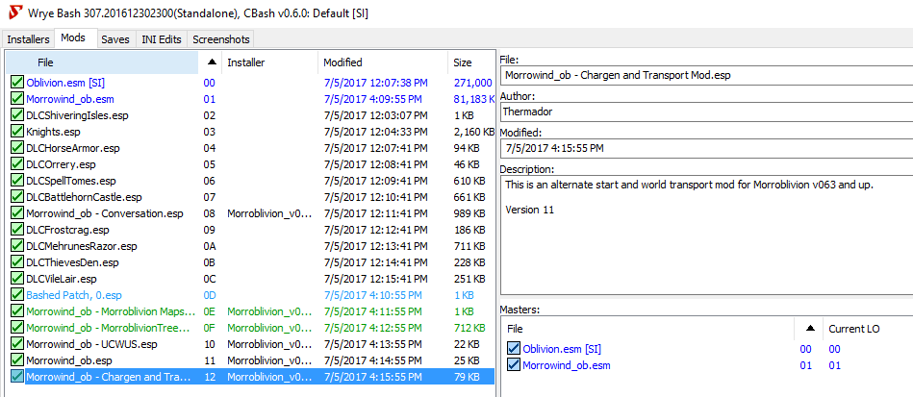Select the Mods tab
913x397 pixels.
coord(74,38)
